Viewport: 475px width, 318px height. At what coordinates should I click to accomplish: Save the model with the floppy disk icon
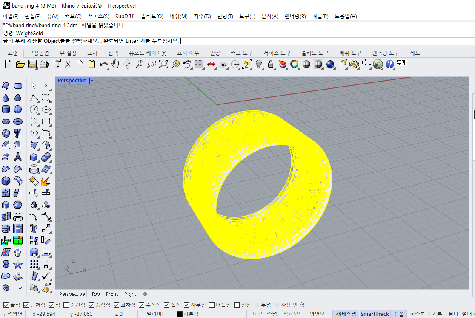pyautogui.click(x=32, y=64)
